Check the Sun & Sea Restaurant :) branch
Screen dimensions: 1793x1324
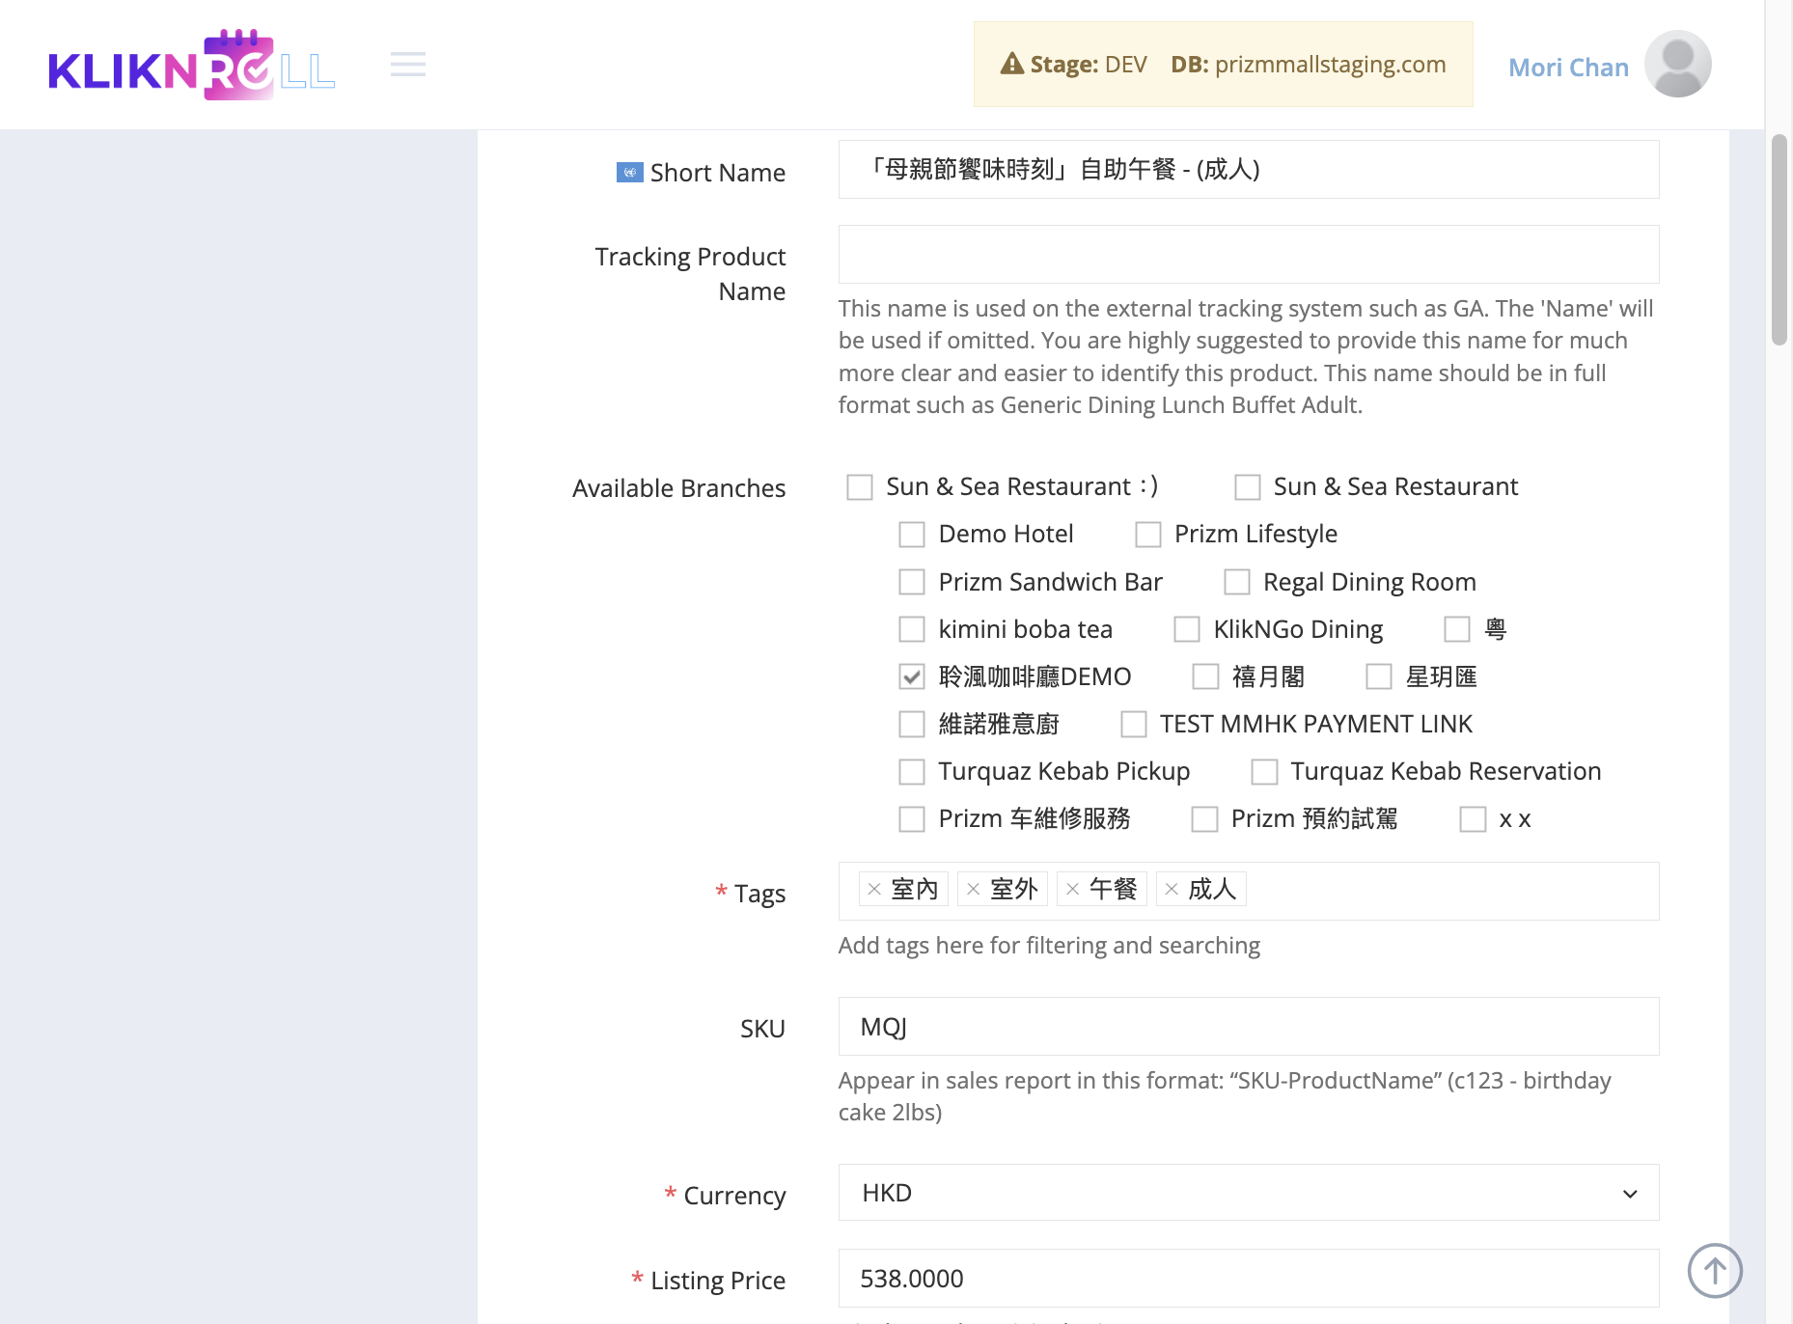click(x=860, y=487)
